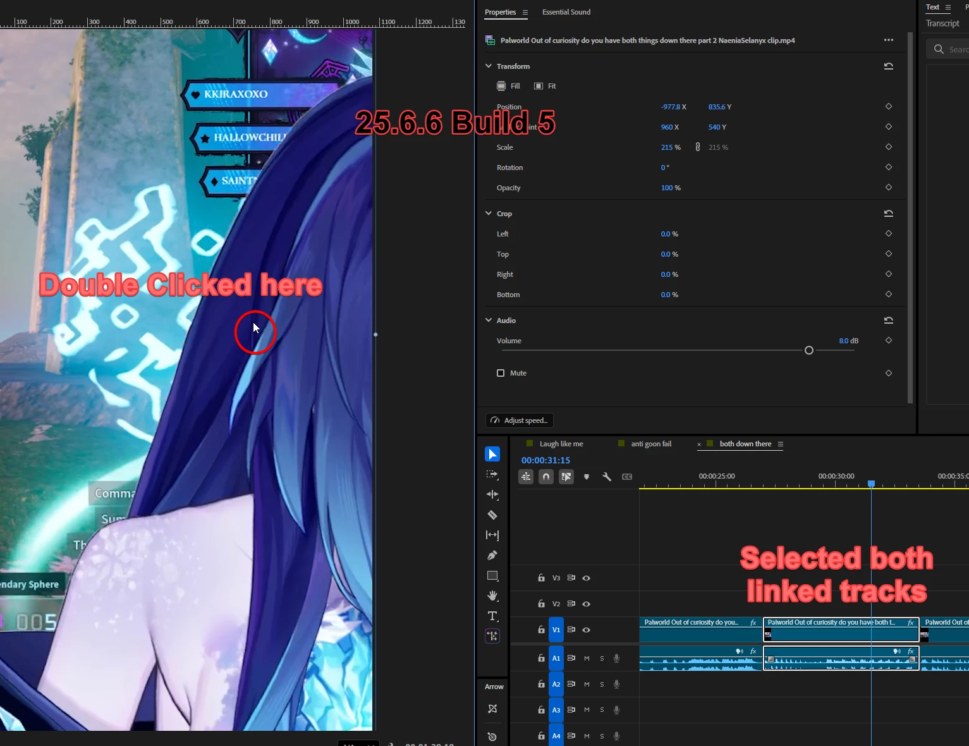The height and width of the screenshot is (746, 969).
Task: Reset the Audio section
Action: 888,320
